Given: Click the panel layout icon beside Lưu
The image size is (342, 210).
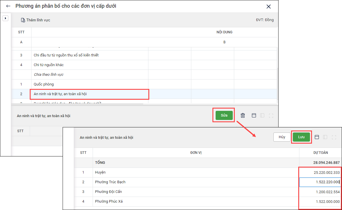Looking at the screenshot, I should pos(317,137).
